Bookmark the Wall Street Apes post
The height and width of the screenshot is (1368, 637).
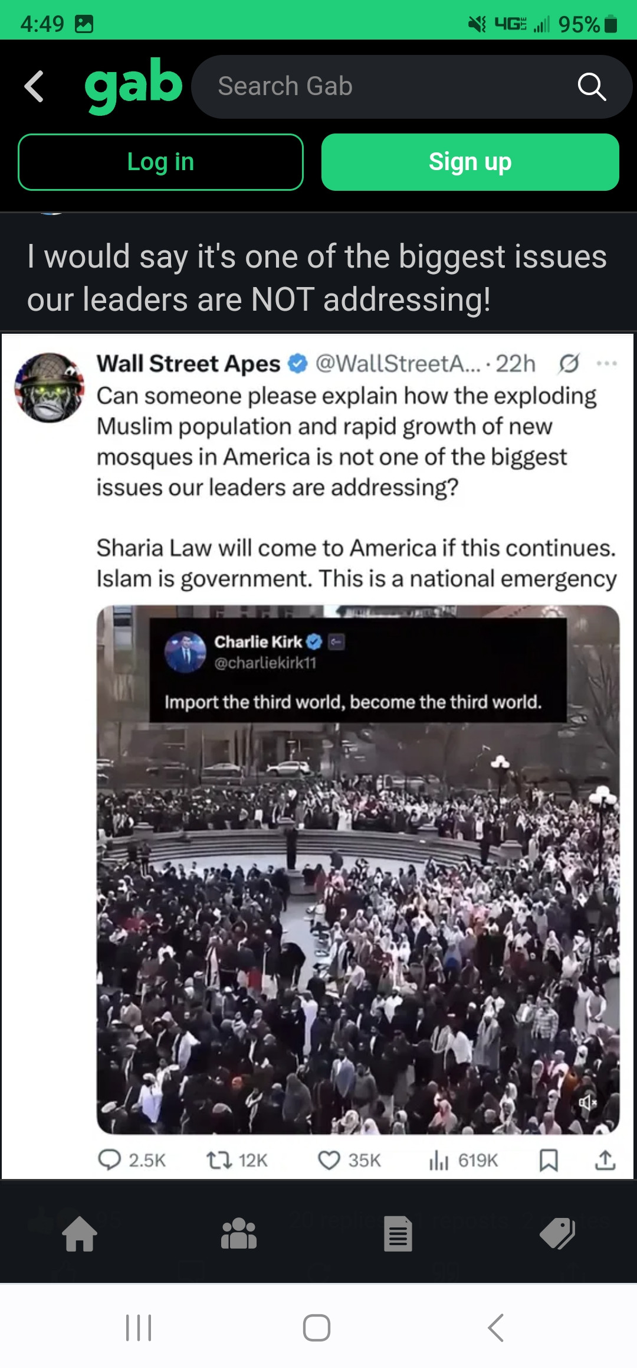point(549,1160)
